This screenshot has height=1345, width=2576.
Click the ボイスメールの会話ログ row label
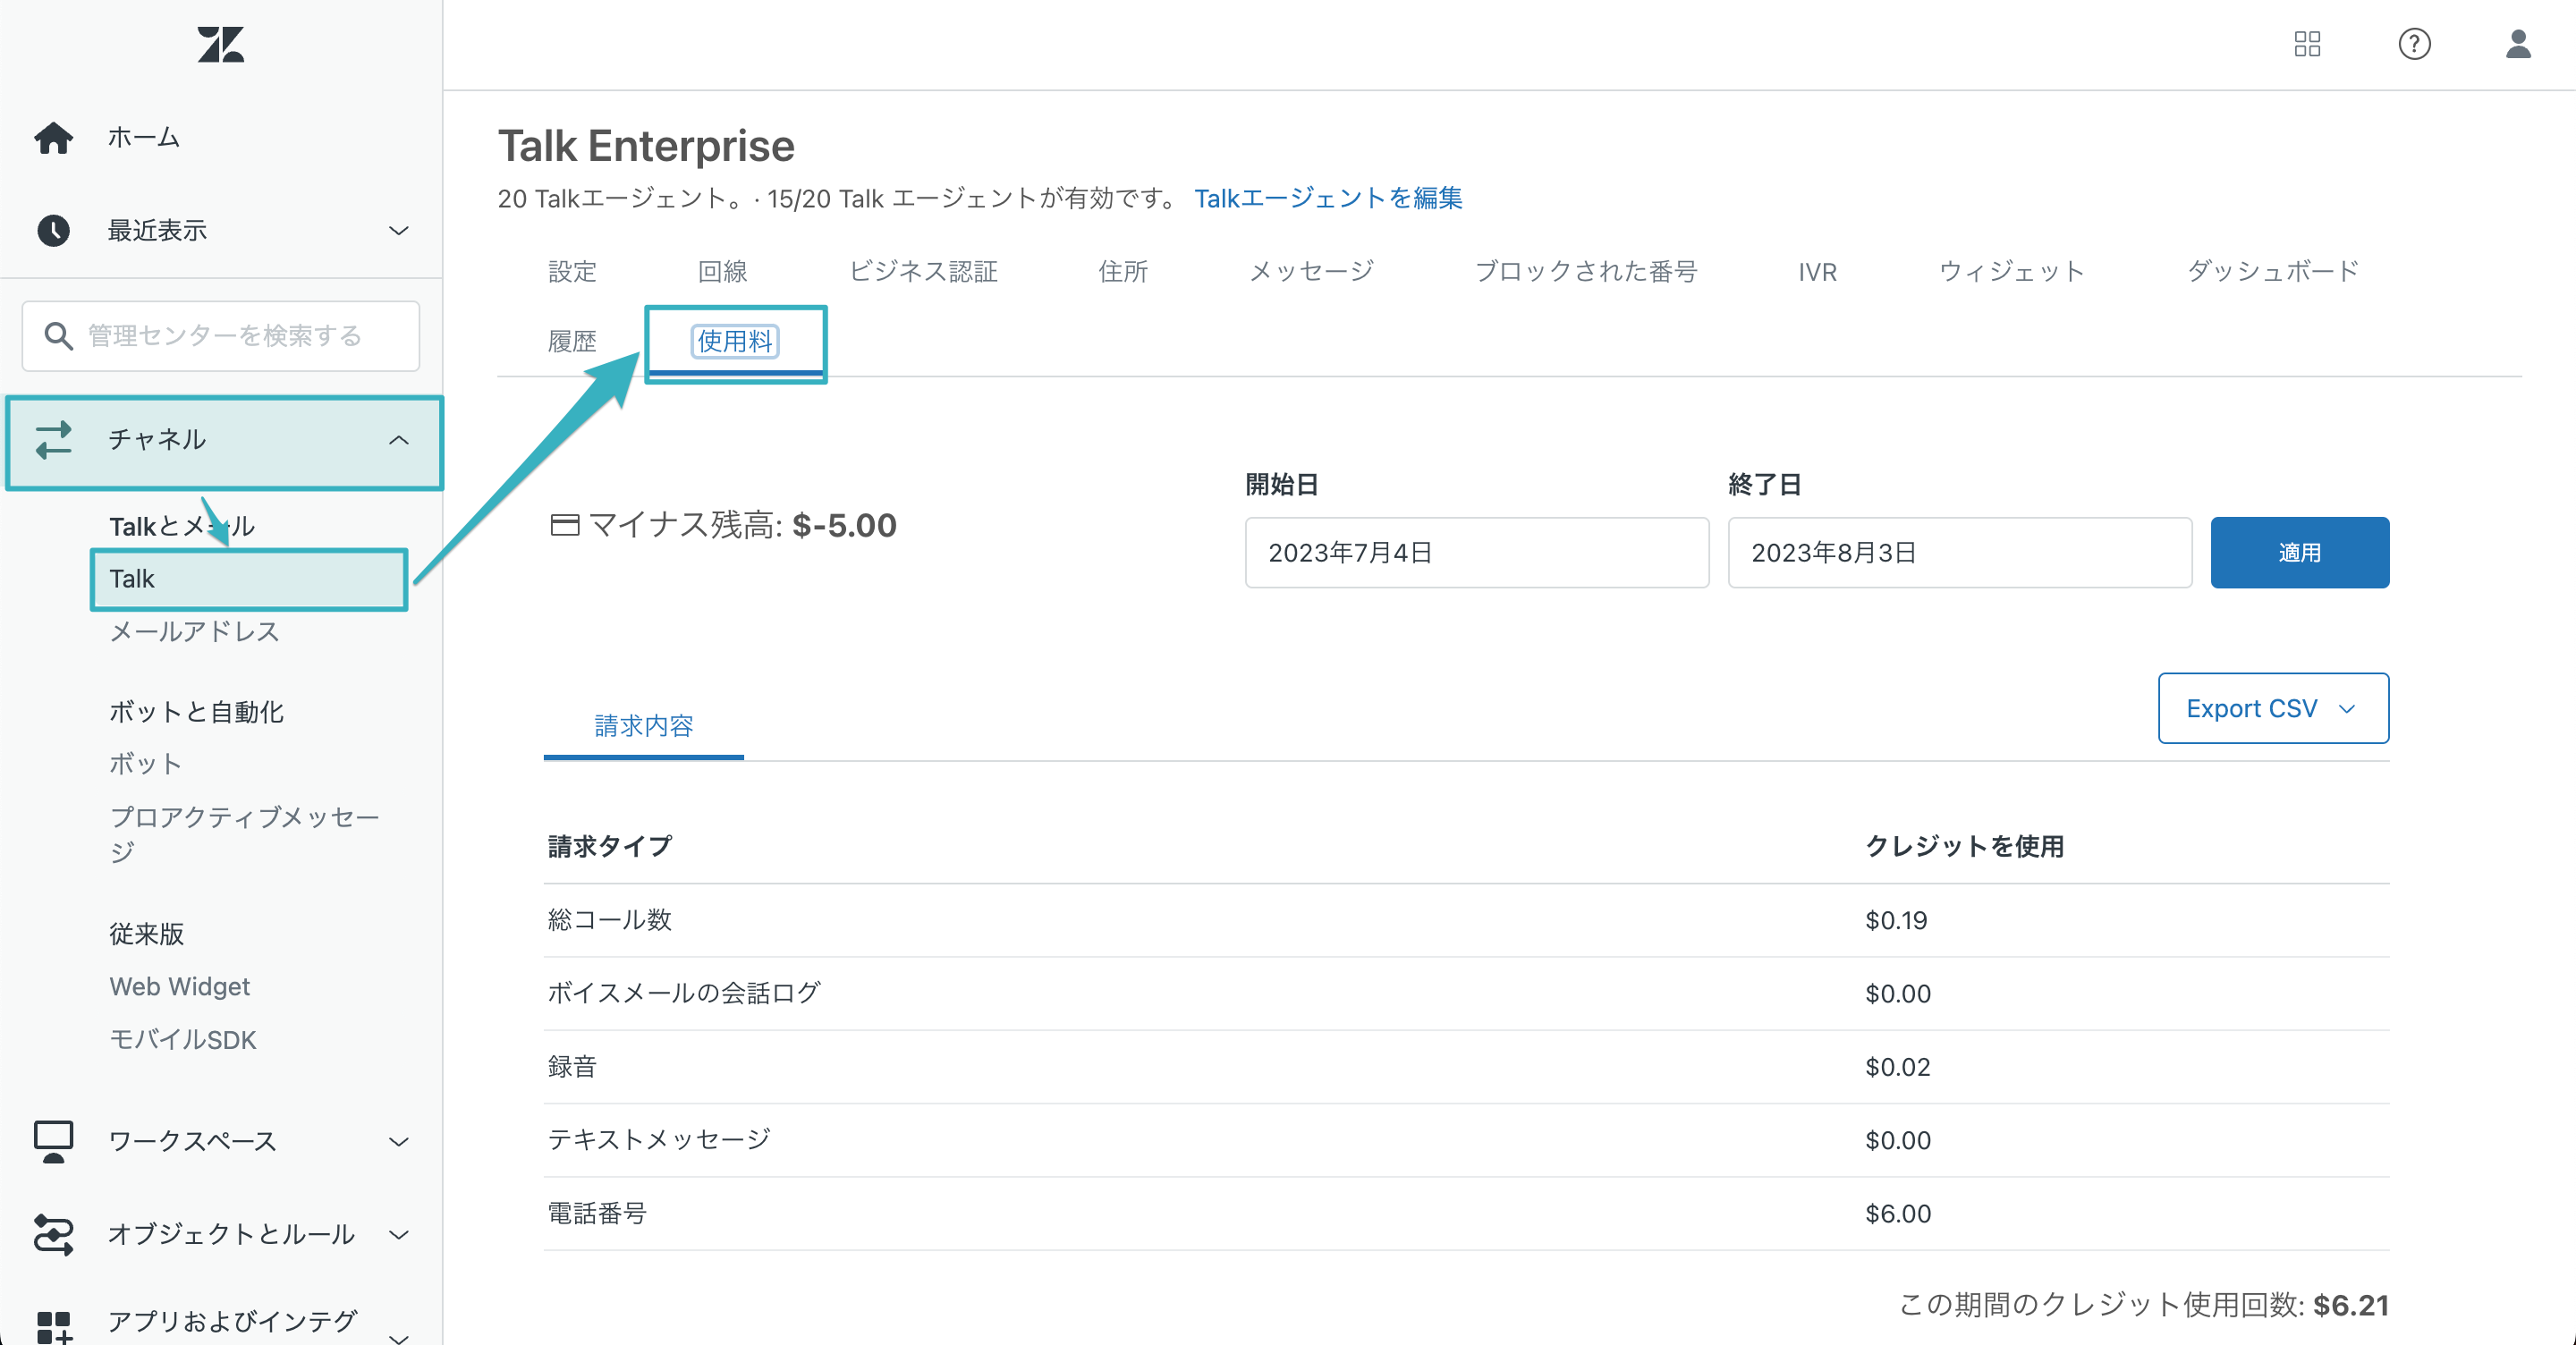(684, 993)
